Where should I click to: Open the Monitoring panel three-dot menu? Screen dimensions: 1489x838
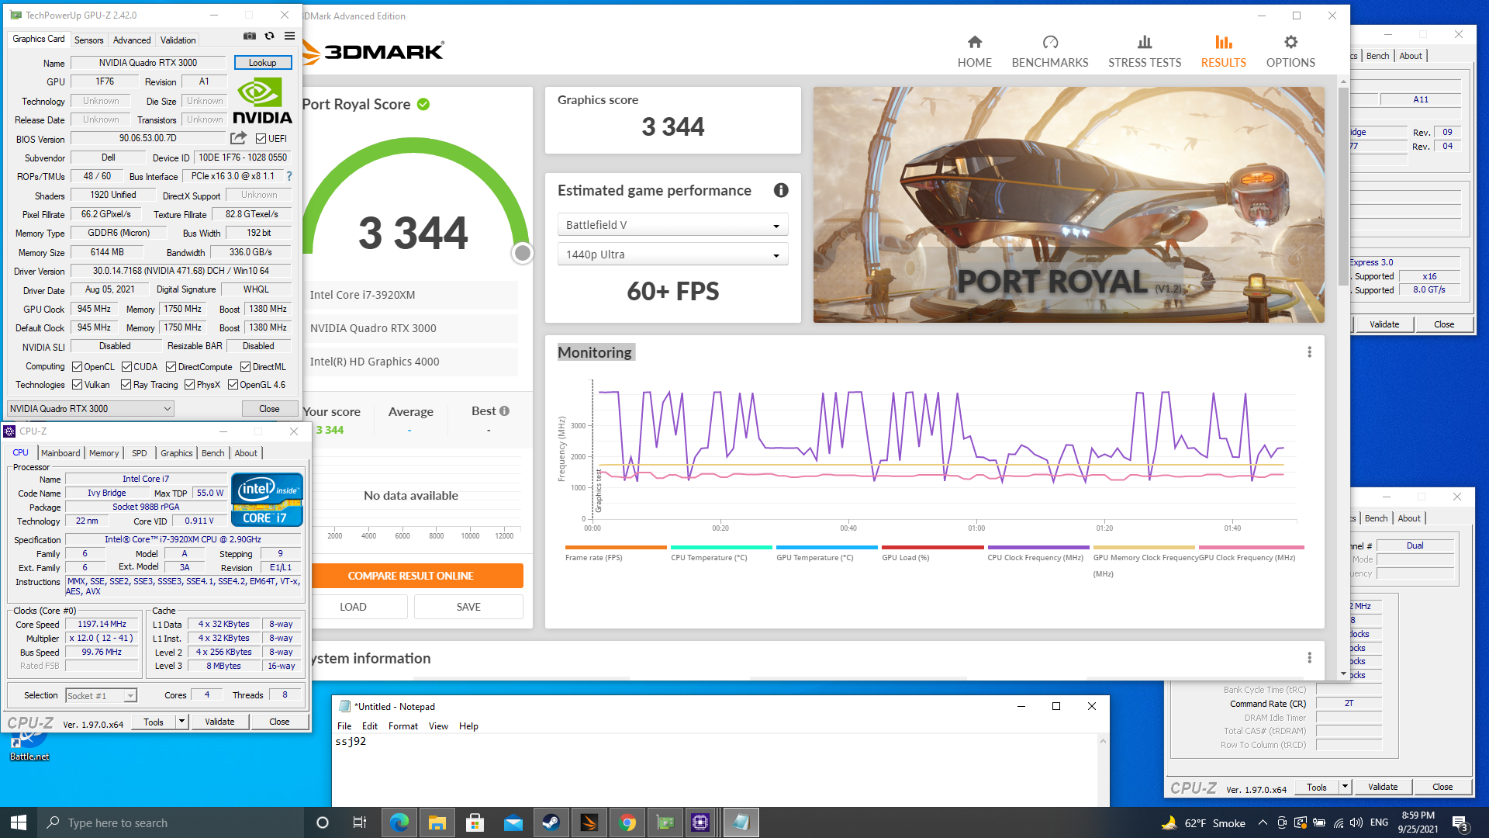coord(1309,352)
